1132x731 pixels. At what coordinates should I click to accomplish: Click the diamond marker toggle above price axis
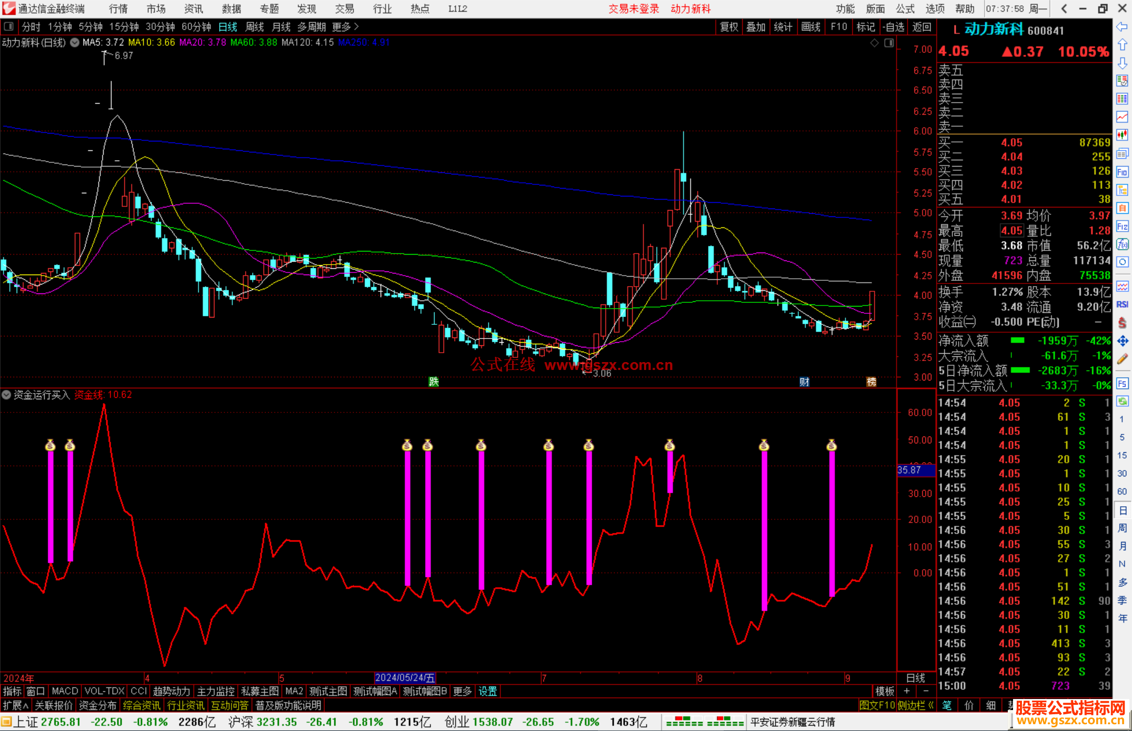tap(874, 43)
